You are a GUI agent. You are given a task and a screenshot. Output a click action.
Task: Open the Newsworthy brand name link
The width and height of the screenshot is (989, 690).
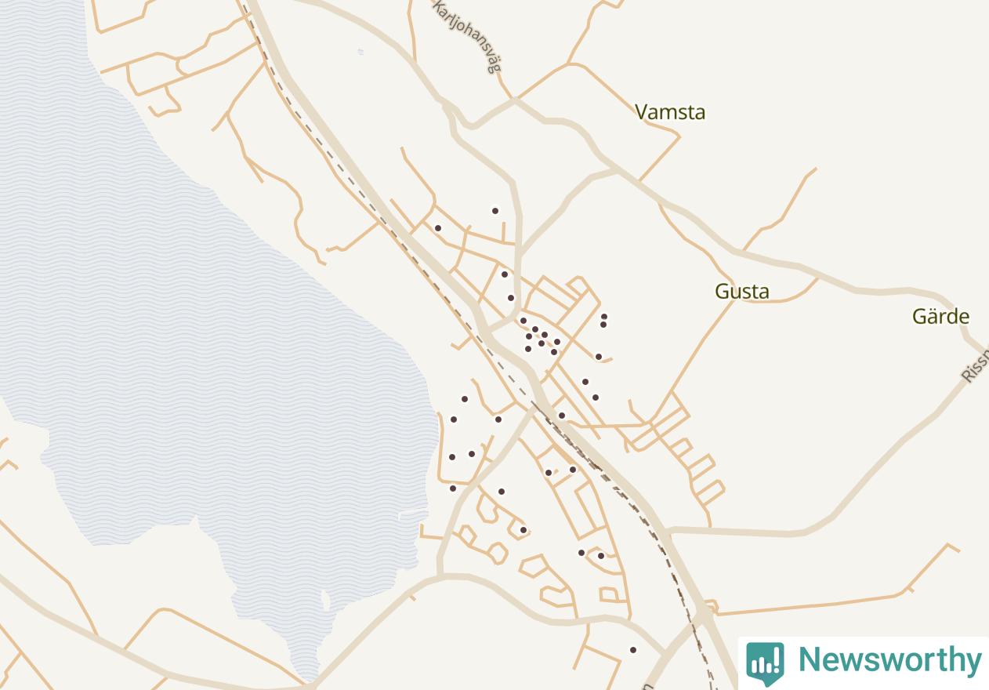[889, 660]
